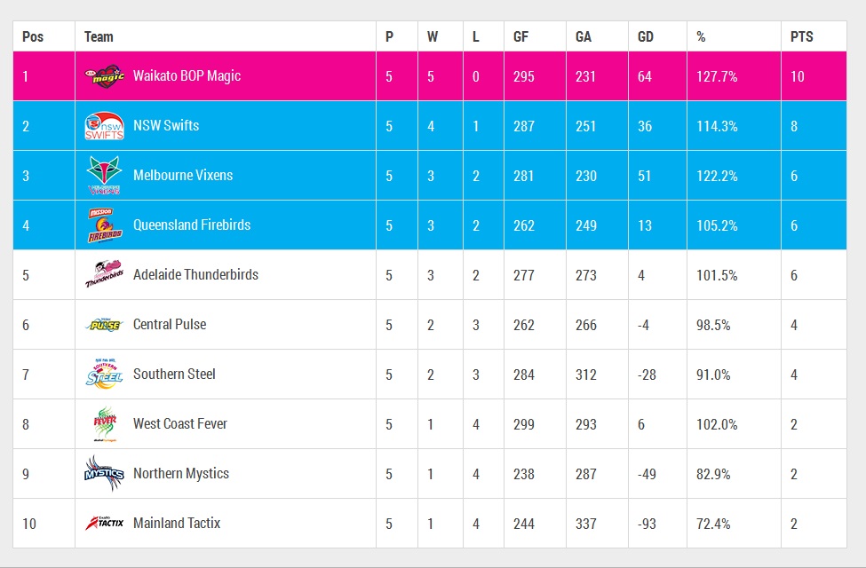Open the NSW Swifts team name link

pos(166,126)
